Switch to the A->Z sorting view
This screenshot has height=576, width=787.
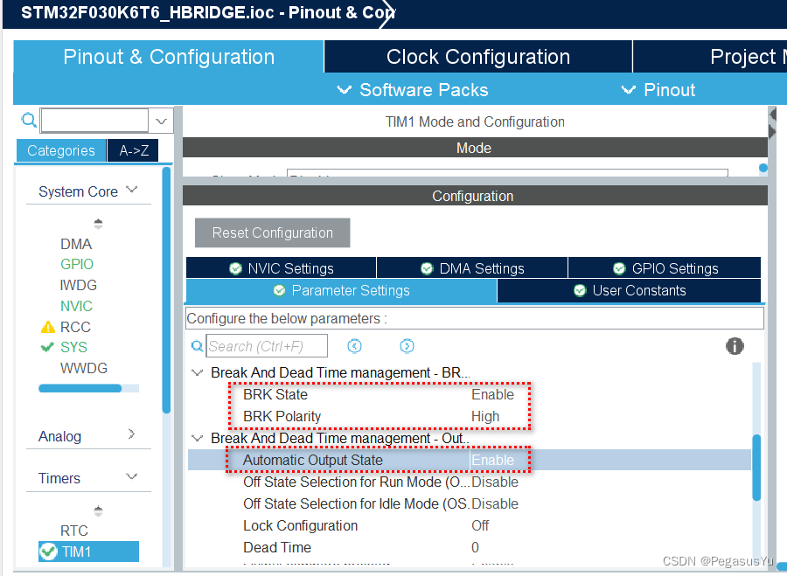pos(134,150)
